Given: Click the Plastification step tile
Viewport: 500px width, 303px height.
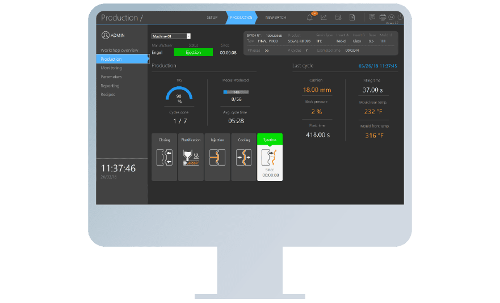Looking at the screenshot, I should point(191,157).
